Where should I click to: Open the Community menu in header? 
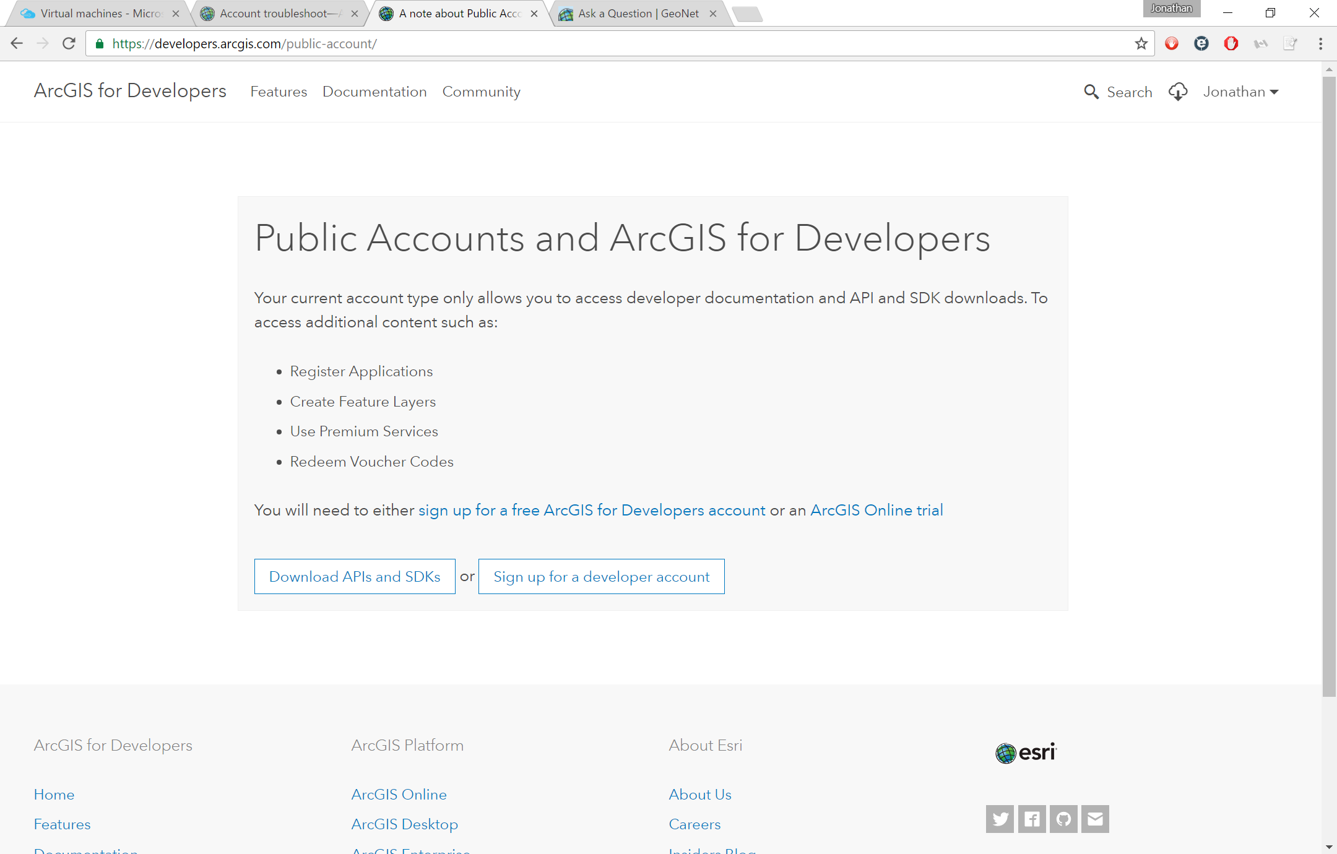pos(481,92)
